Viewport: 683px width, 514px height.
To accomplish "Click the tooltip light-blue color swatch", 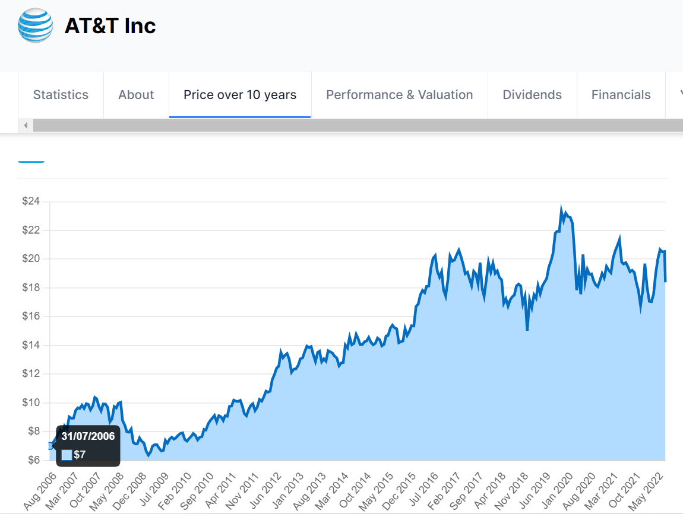I will pyautogui.click(x=67, y=455).
